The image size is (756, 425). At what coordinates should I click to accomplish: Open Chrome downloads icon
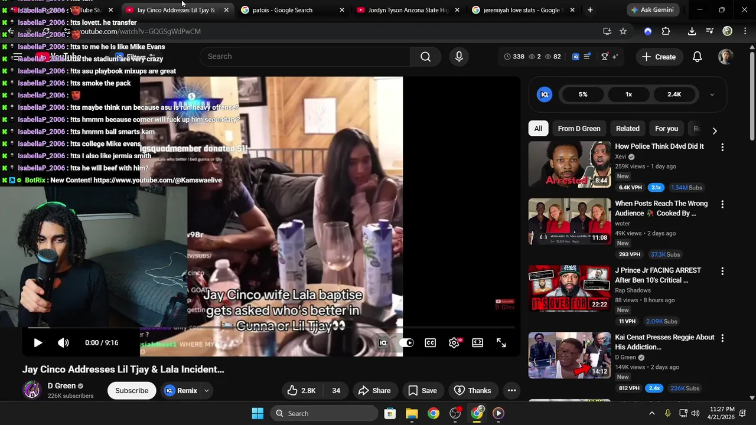(x=692, y=31)
